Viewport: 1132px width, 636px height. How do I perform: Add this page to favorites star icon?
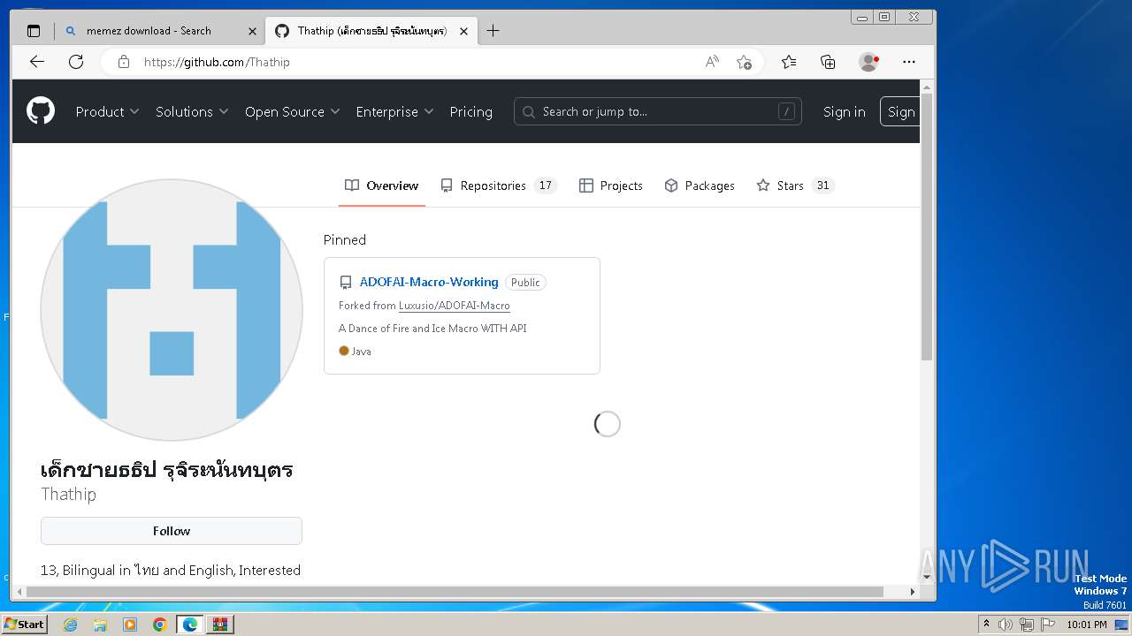click(744, 62)
